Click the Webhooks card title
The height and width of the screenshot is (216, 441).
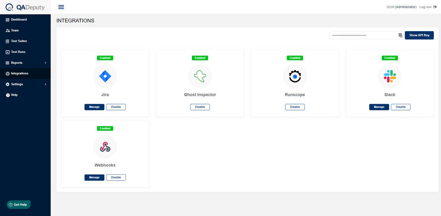tap(105, 165)
